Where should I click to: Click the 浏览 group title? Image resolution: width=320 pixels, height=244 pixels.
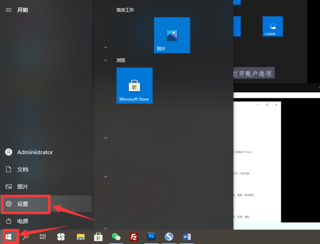(x=121, y=60)
